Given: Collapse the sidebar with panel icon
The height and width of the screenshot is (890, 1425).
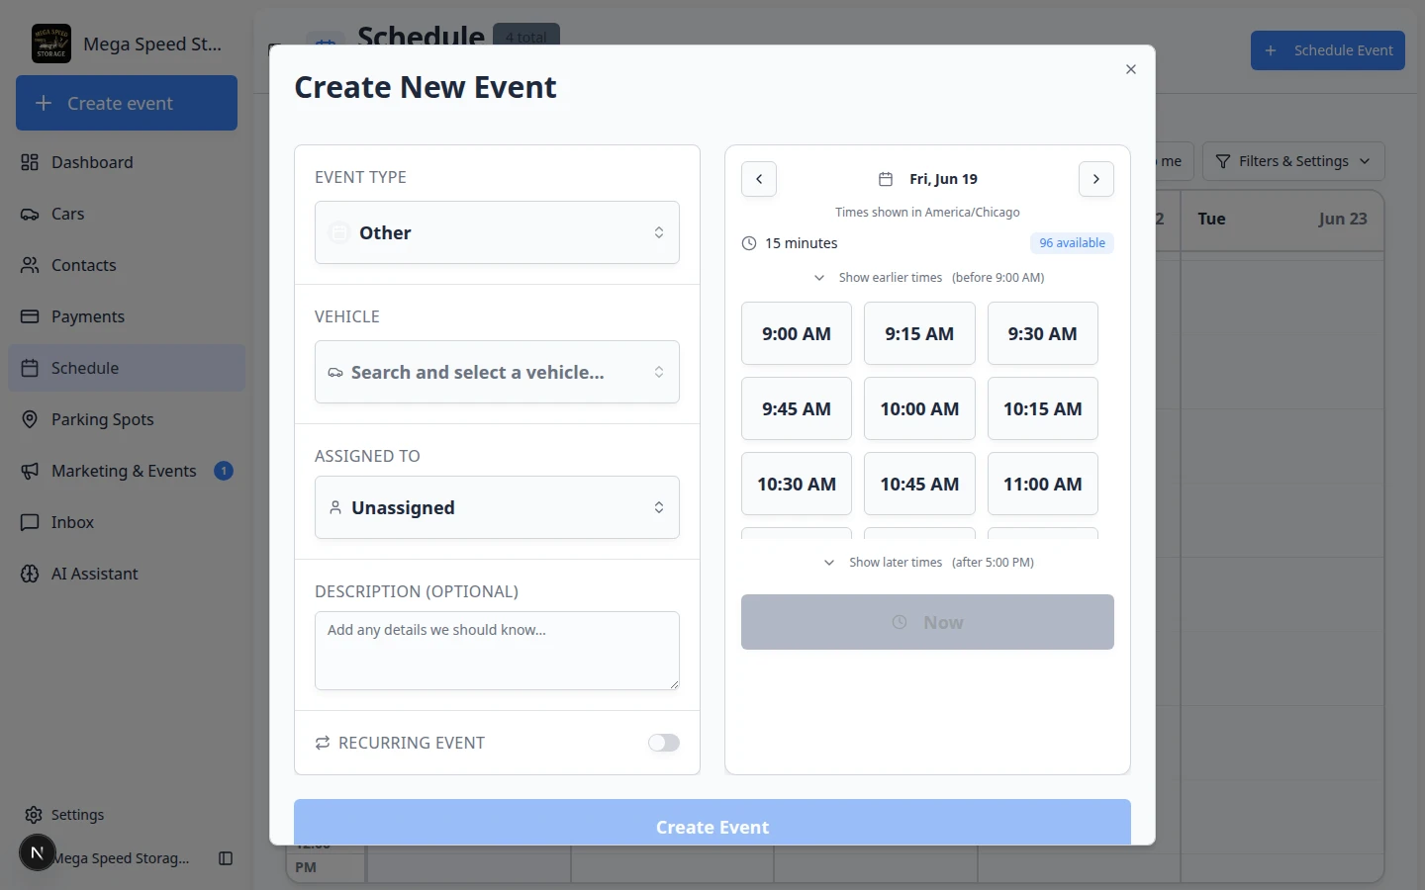Looking at the screenshot, I should (226, 858).
